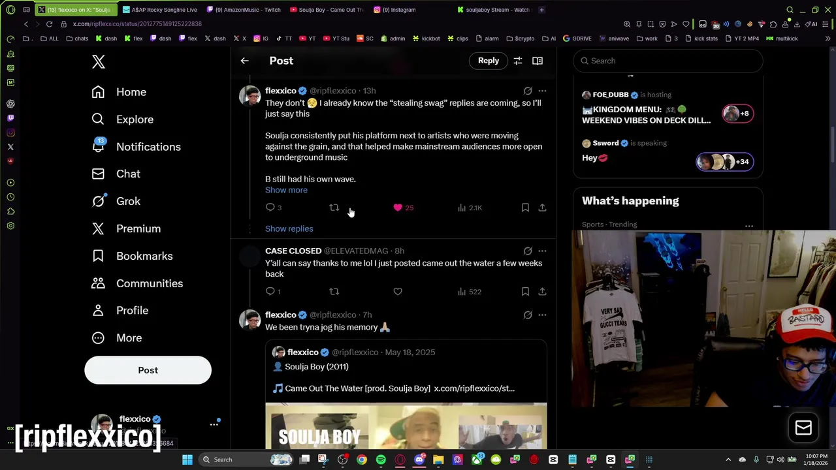Share flexxico's 13h post
Image resolution: width=836 pixels, height=470 pixels.
542,208
